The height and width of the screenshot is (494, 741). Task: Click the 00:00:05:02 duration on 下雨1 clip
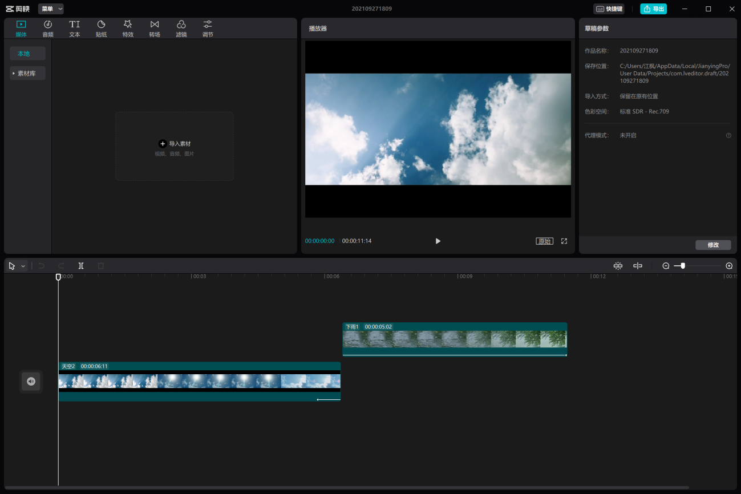pos(379,327)
